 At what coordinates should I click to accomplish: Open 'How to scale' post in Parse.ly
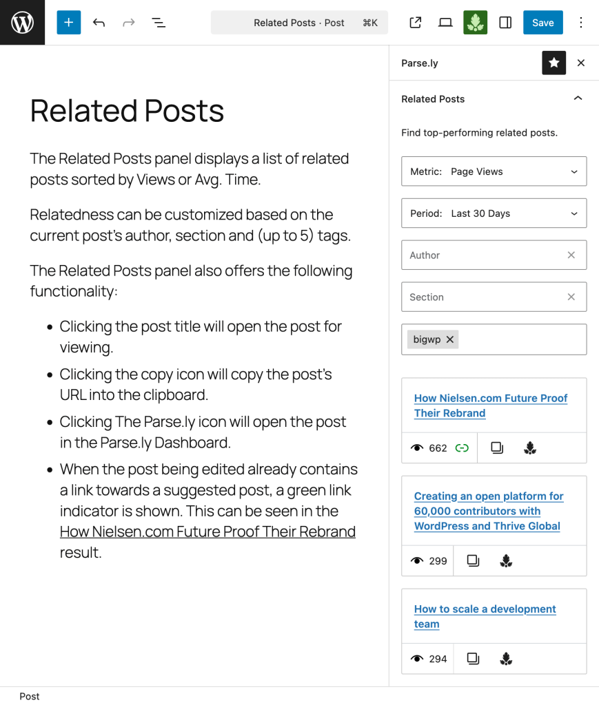(507, 659)
